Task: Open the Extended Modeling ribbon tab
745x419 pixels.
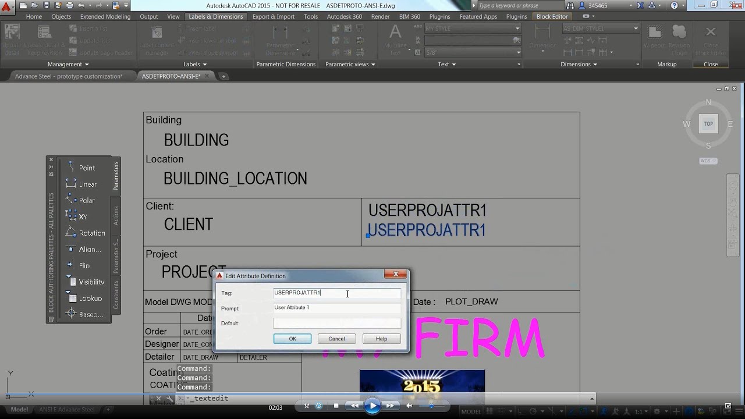Action: (x=105, y=16)
